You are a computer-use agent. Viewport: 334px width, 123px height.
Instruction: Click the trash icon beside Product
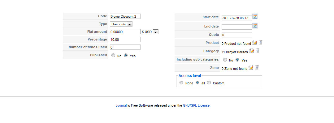(261, 42)
